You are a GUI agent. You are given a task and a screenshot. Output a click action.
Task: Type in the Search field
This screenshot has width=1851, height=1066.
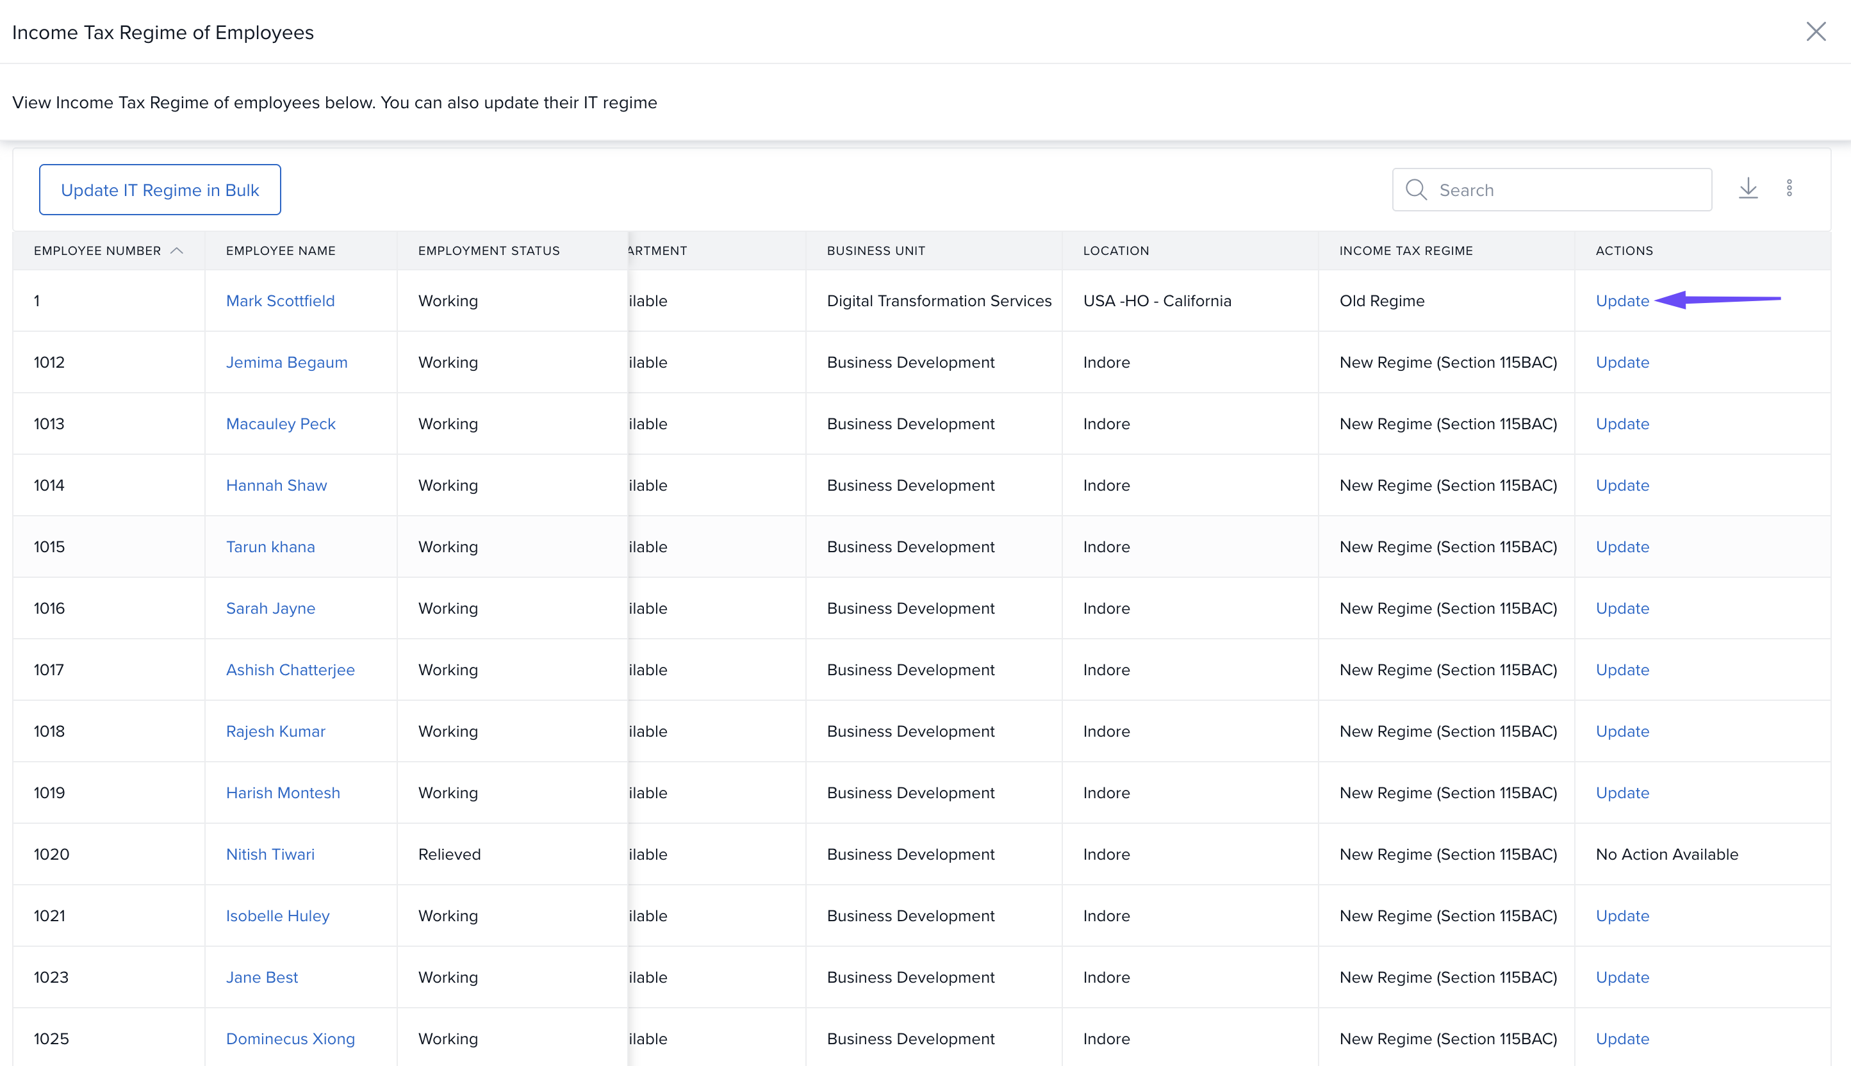1567,190
